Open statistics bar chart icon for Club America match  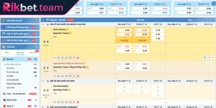click(x=66, y=58)
